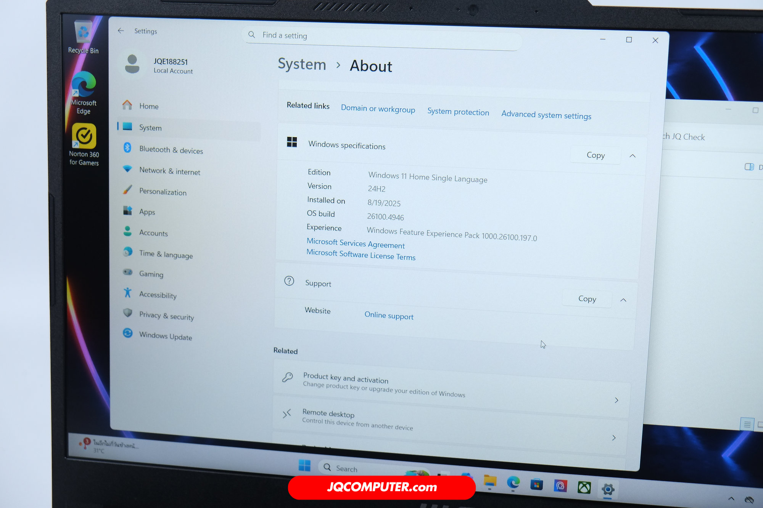Viewport: 763px width, 508px height.
Task: Collapse the Support section
Action: tap(623, 300)
